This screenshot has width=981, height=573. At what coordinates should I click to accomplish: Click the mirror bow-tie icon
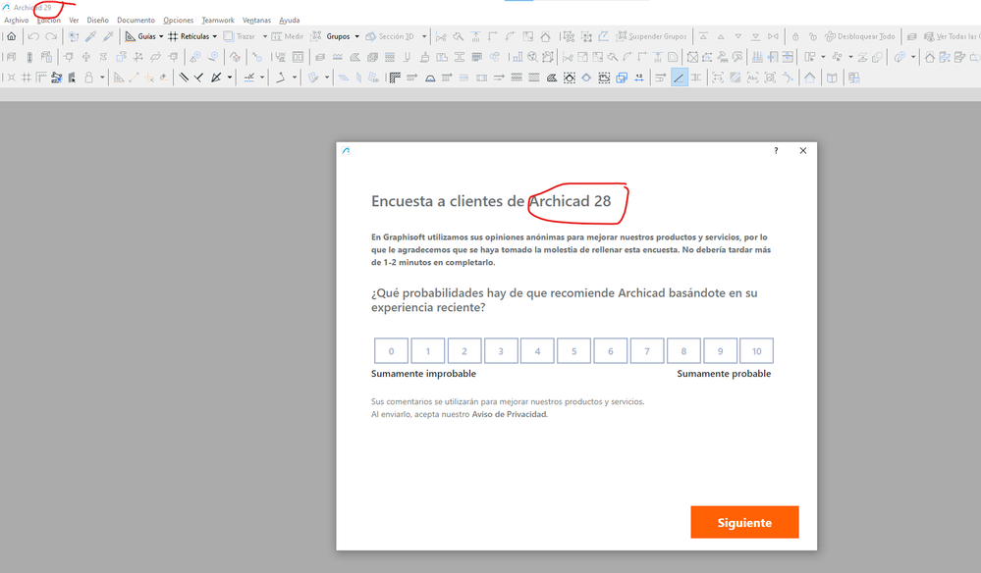[773, 36]
